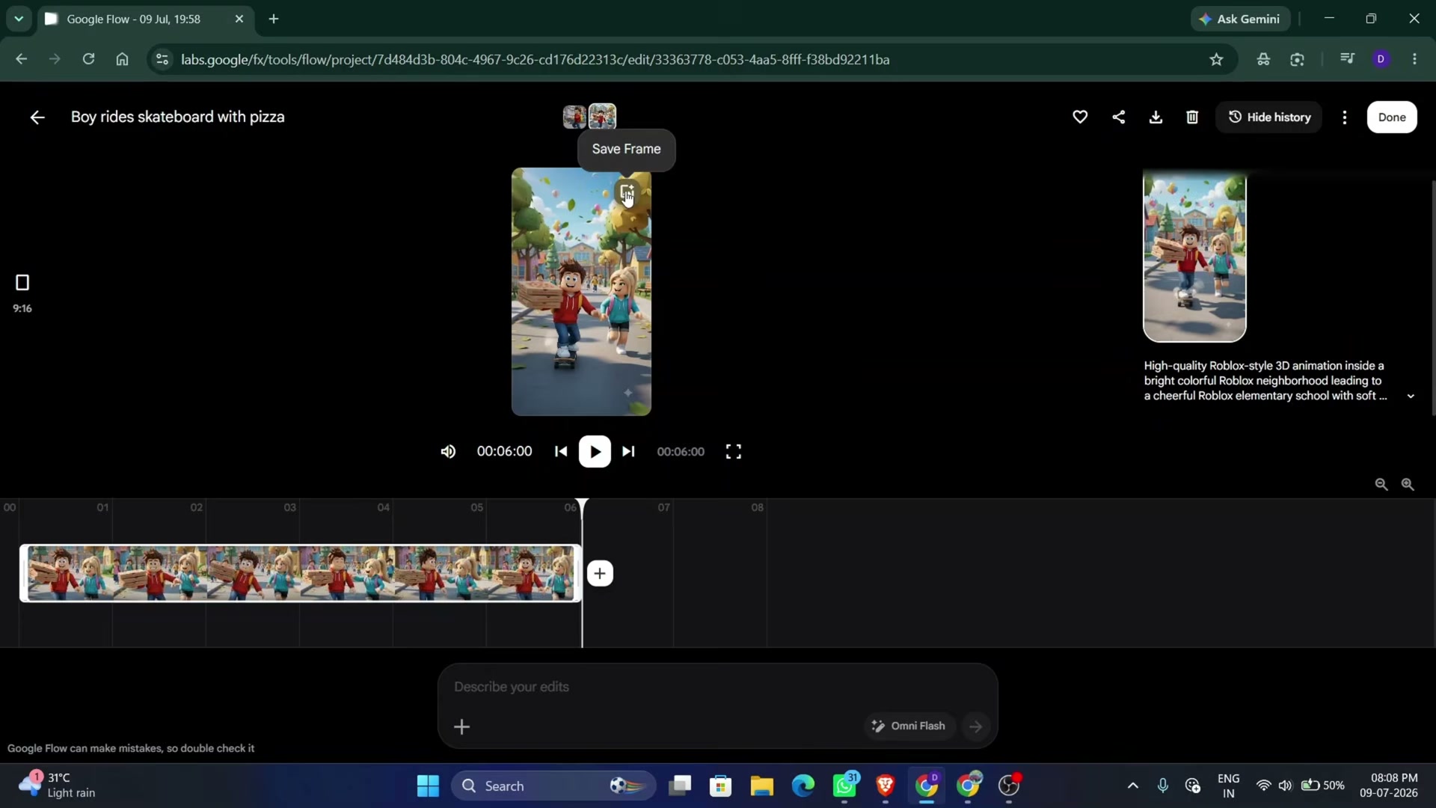Jump to the 01 second timeline mark
1436x808 pixels.
103,508
